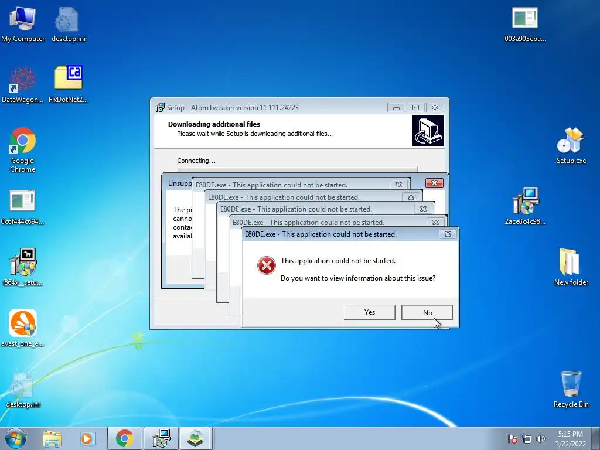Click the 'Downloading additional files' heading

coord(214,124)
